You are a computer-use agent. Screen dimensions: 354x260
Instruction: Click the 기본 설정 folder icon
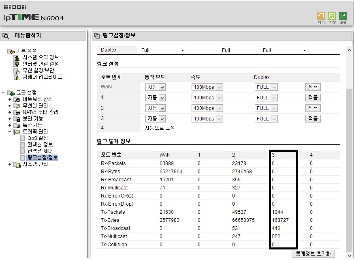(11, 52)
